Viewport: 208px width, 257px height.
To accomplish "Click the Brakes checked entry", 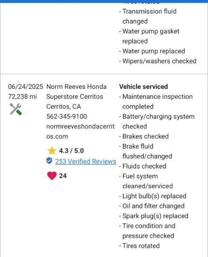I will tap(144, 136).
